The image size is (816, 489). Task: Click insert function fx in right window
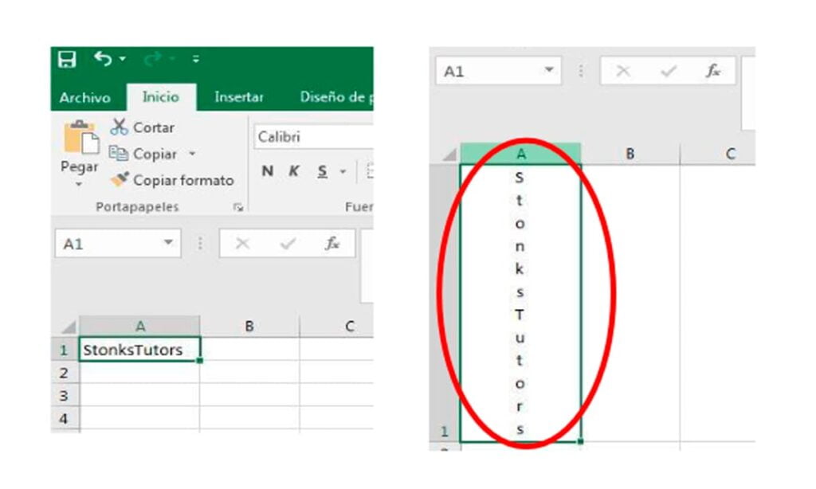pos(713,71)
